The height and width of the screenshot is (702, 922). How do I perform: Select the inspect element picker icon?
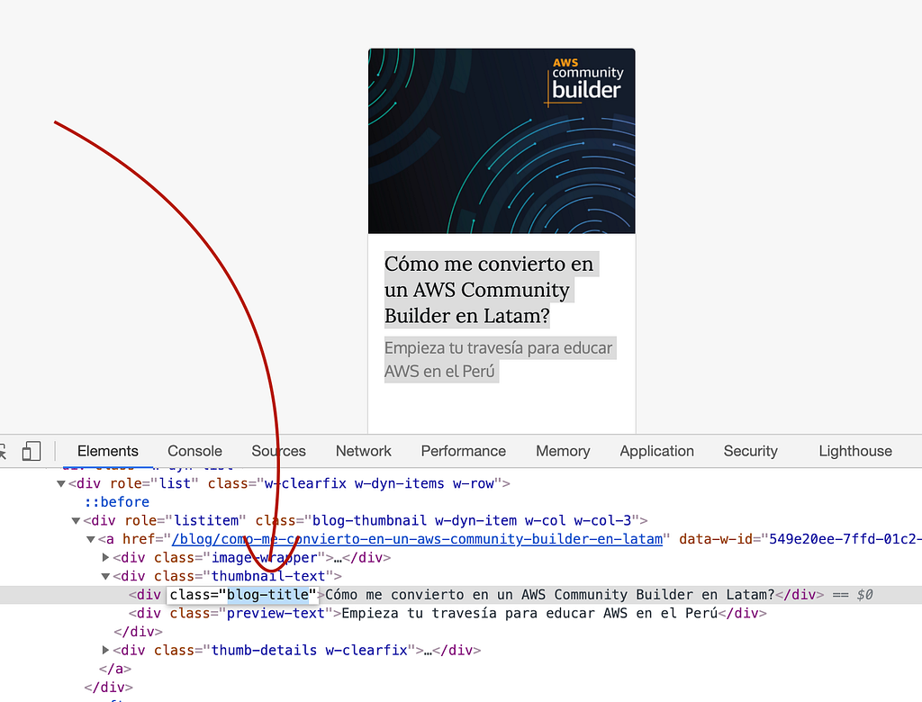(x=3, y=451)
